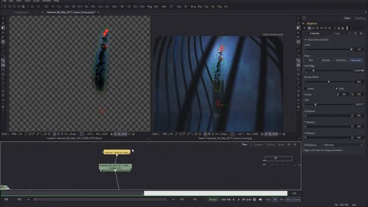The width and height of the screenshot is (368, 207).
Task: Open the Spline tab
Action: pos(281,144)
